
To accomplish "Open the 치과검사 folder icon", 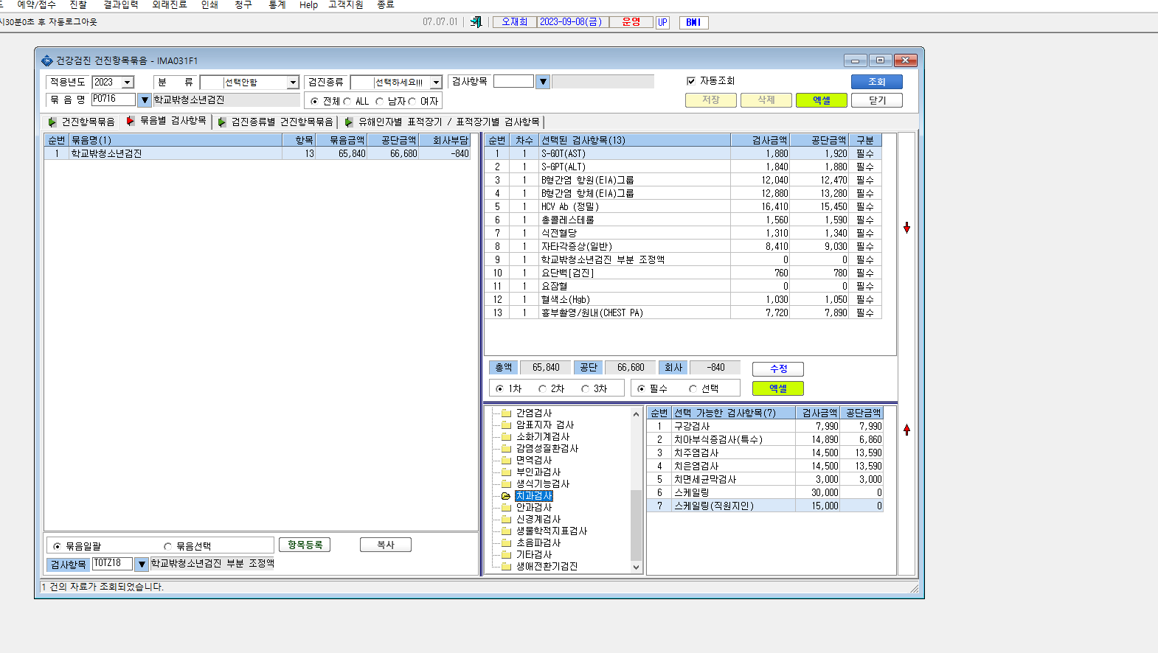I will (506, 496).
